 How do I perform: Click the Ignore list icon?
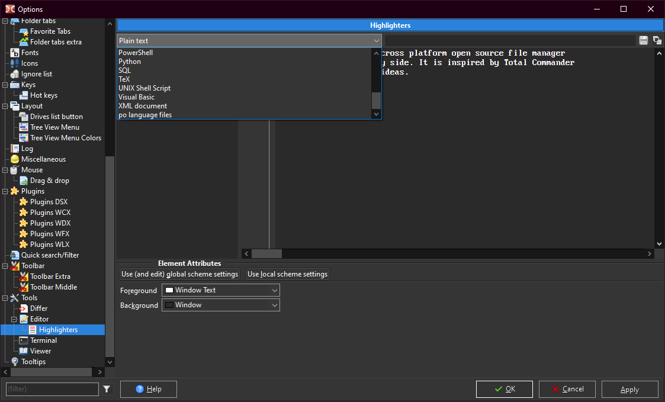click(15, 74)
